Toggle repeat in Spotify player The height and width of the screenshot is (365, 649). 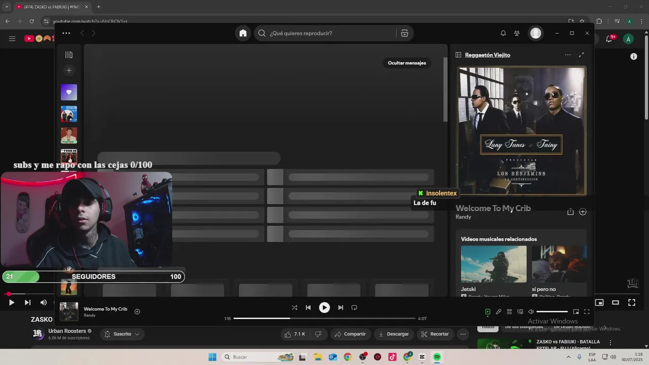pos(354,307)
